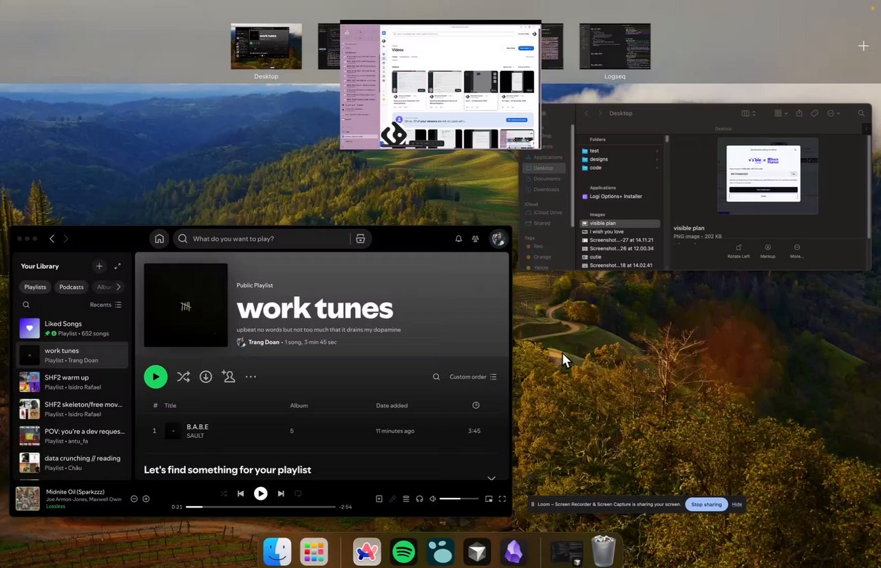Viewport: 881px width, 568px height.
Task: Open the Recents sort menu in library
Action: click(x=106, y=305)
